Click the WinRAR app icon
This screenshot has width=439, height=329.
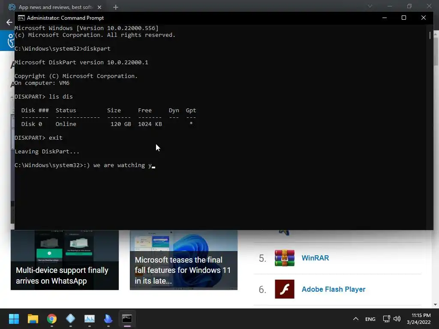[285, 258]
